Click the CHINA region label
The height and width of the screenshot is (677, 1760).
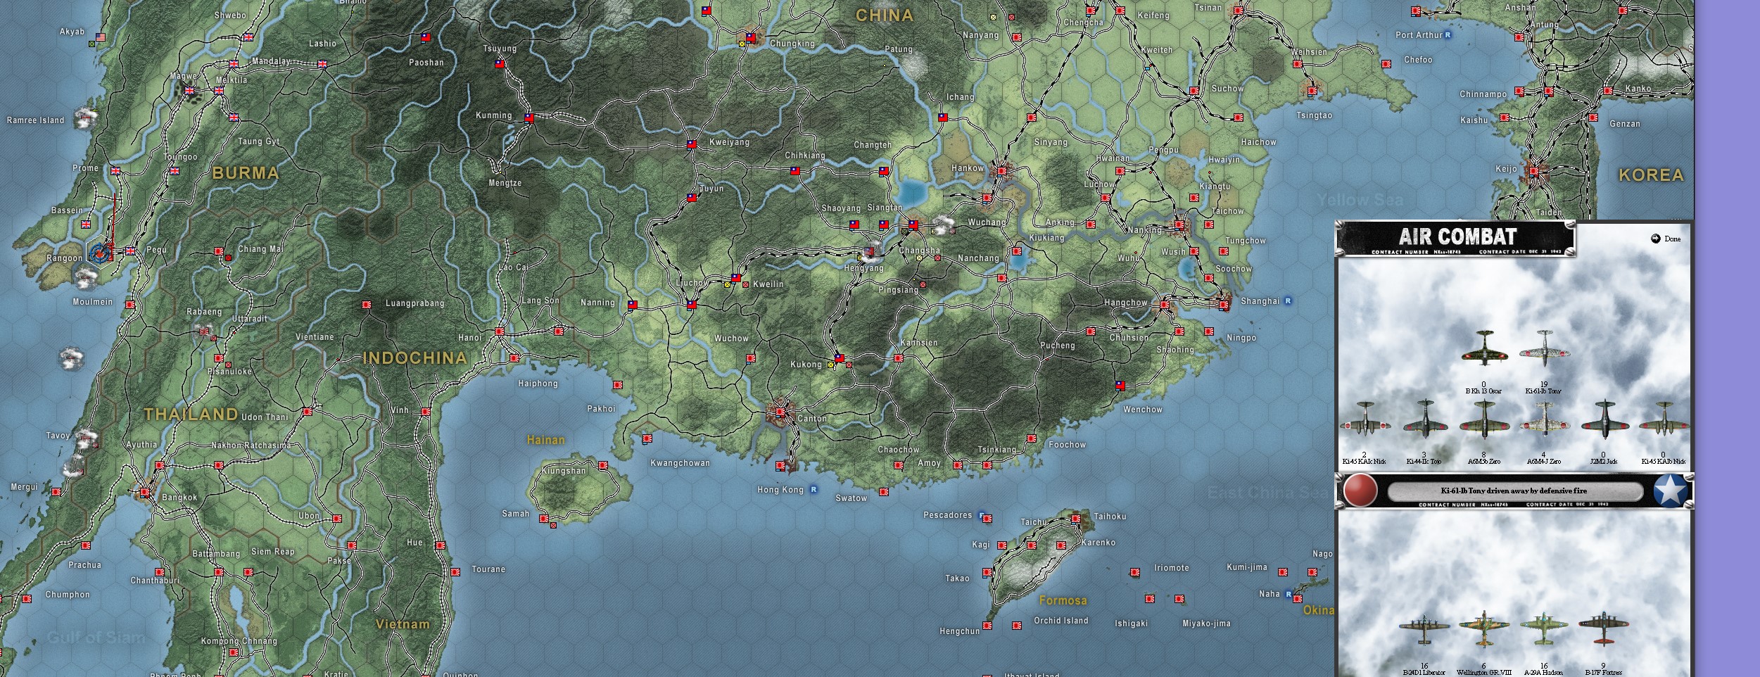point(885,15)
